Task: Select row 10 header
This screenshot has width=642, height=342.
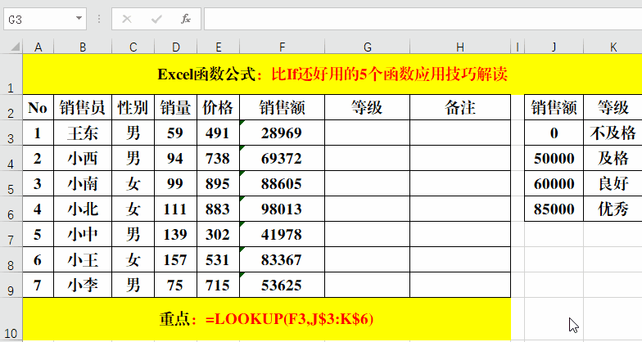Action: tap(11, 319)
